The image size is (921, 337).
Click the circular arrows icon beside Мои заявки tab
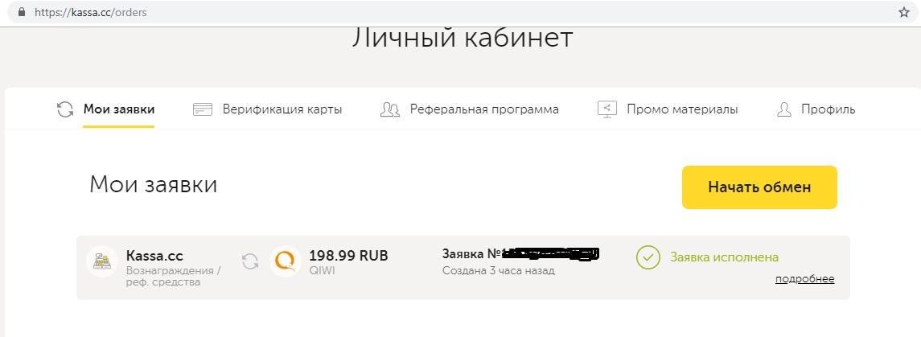click(65, 109)
